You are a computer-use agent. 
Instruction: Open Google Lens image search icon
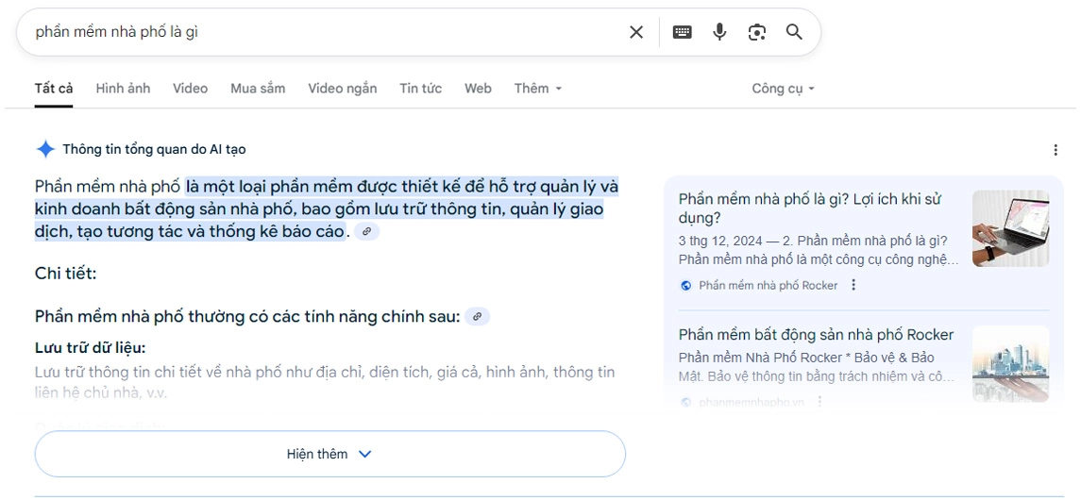pyautogui.click(x=757, y=32)
